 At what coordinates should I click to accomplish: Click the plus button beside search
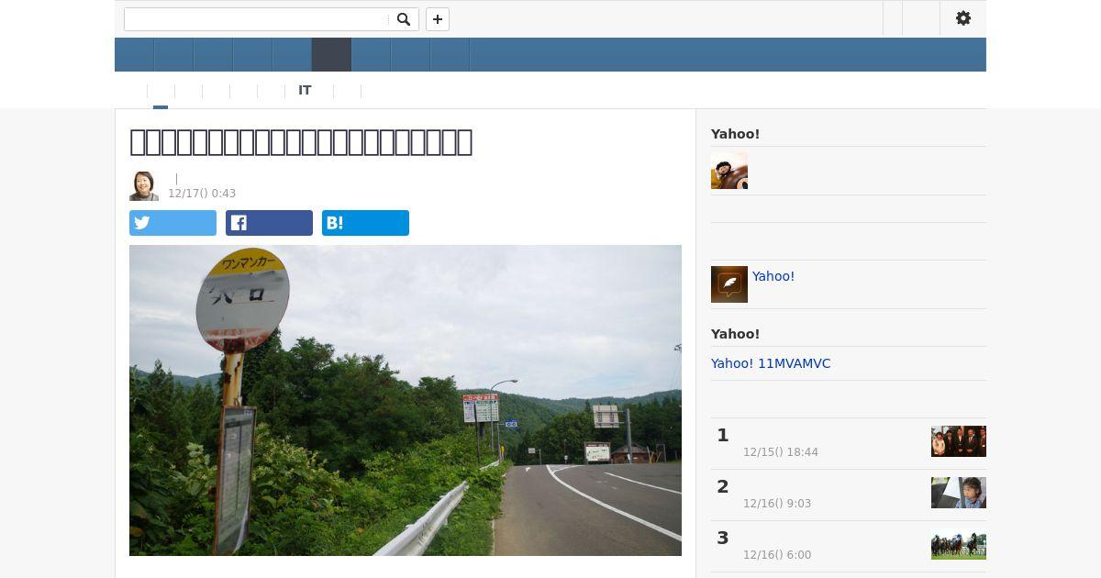pyautogui.click(x=438, y=19)
